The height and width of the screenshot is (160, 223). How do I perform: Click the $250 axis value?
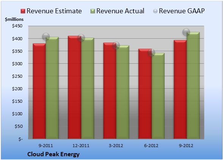17,76
